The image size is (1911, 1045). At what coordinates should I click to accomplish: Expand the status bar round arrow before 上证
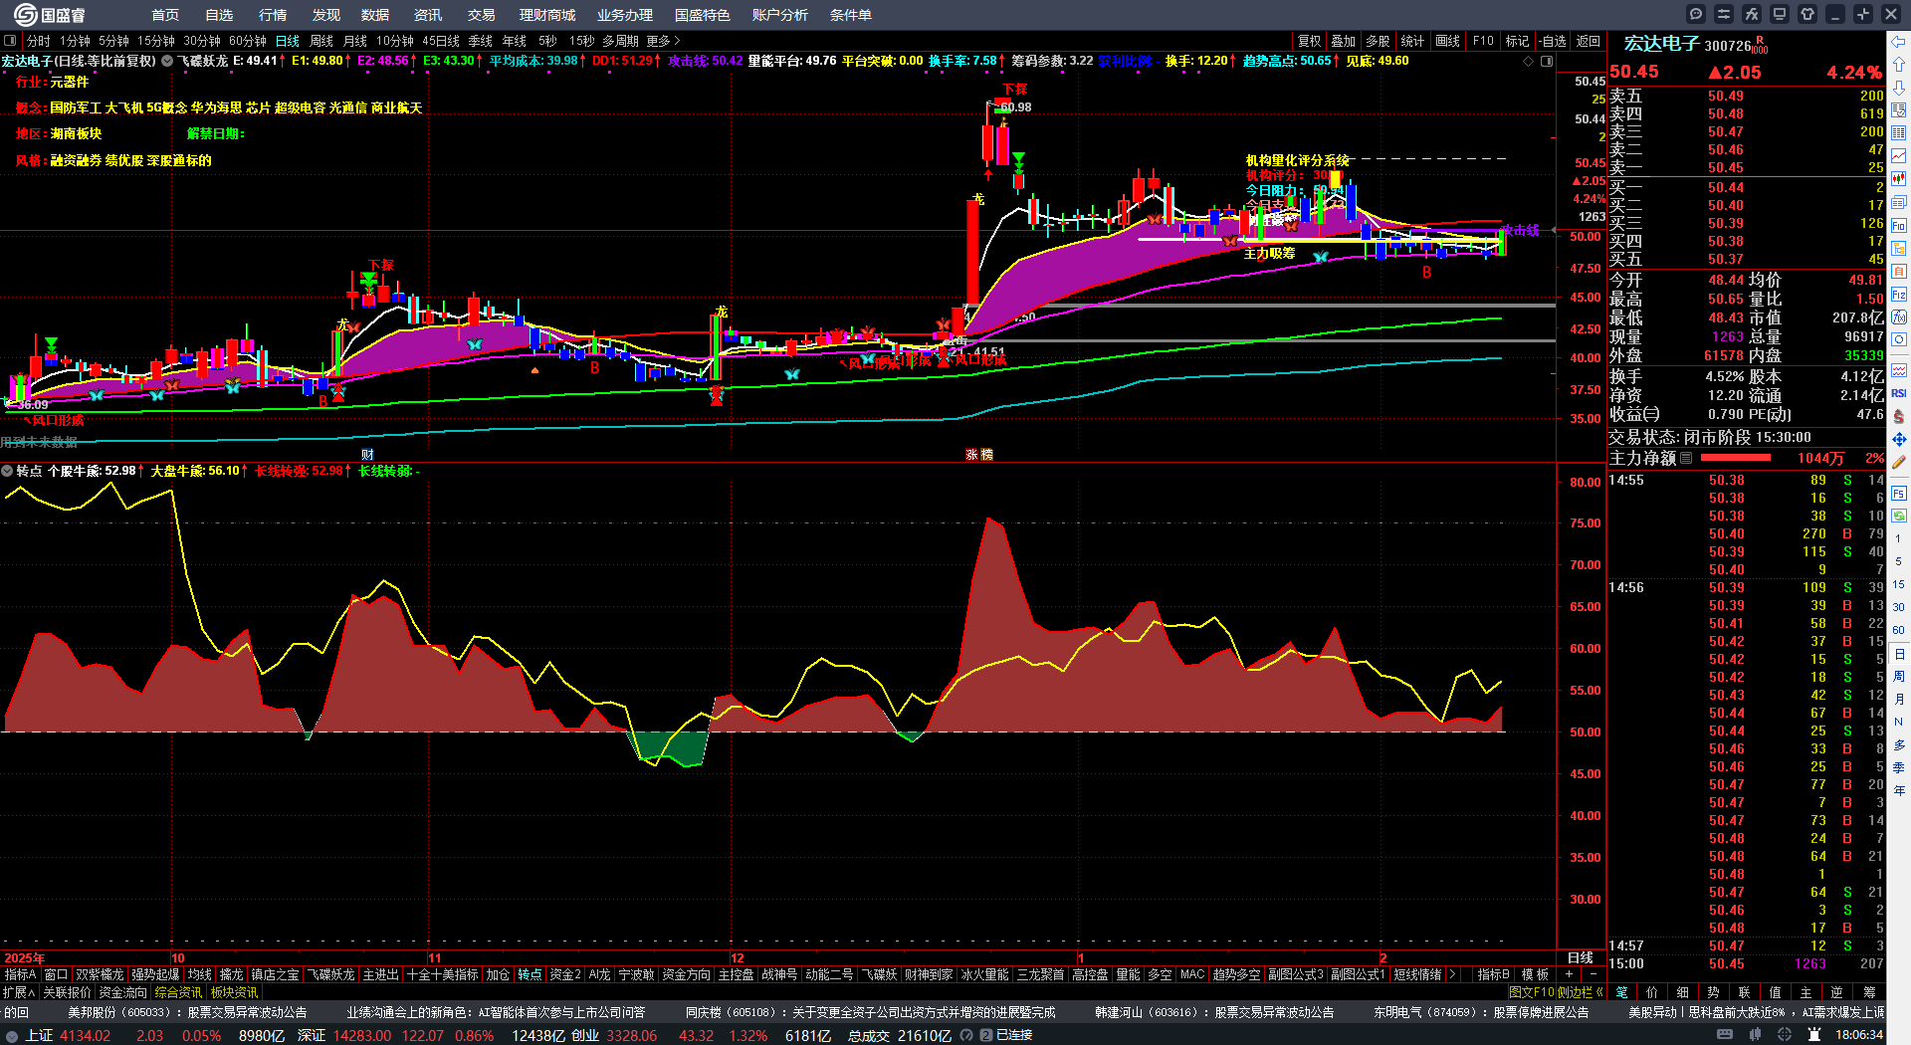tap(12, 1035)
